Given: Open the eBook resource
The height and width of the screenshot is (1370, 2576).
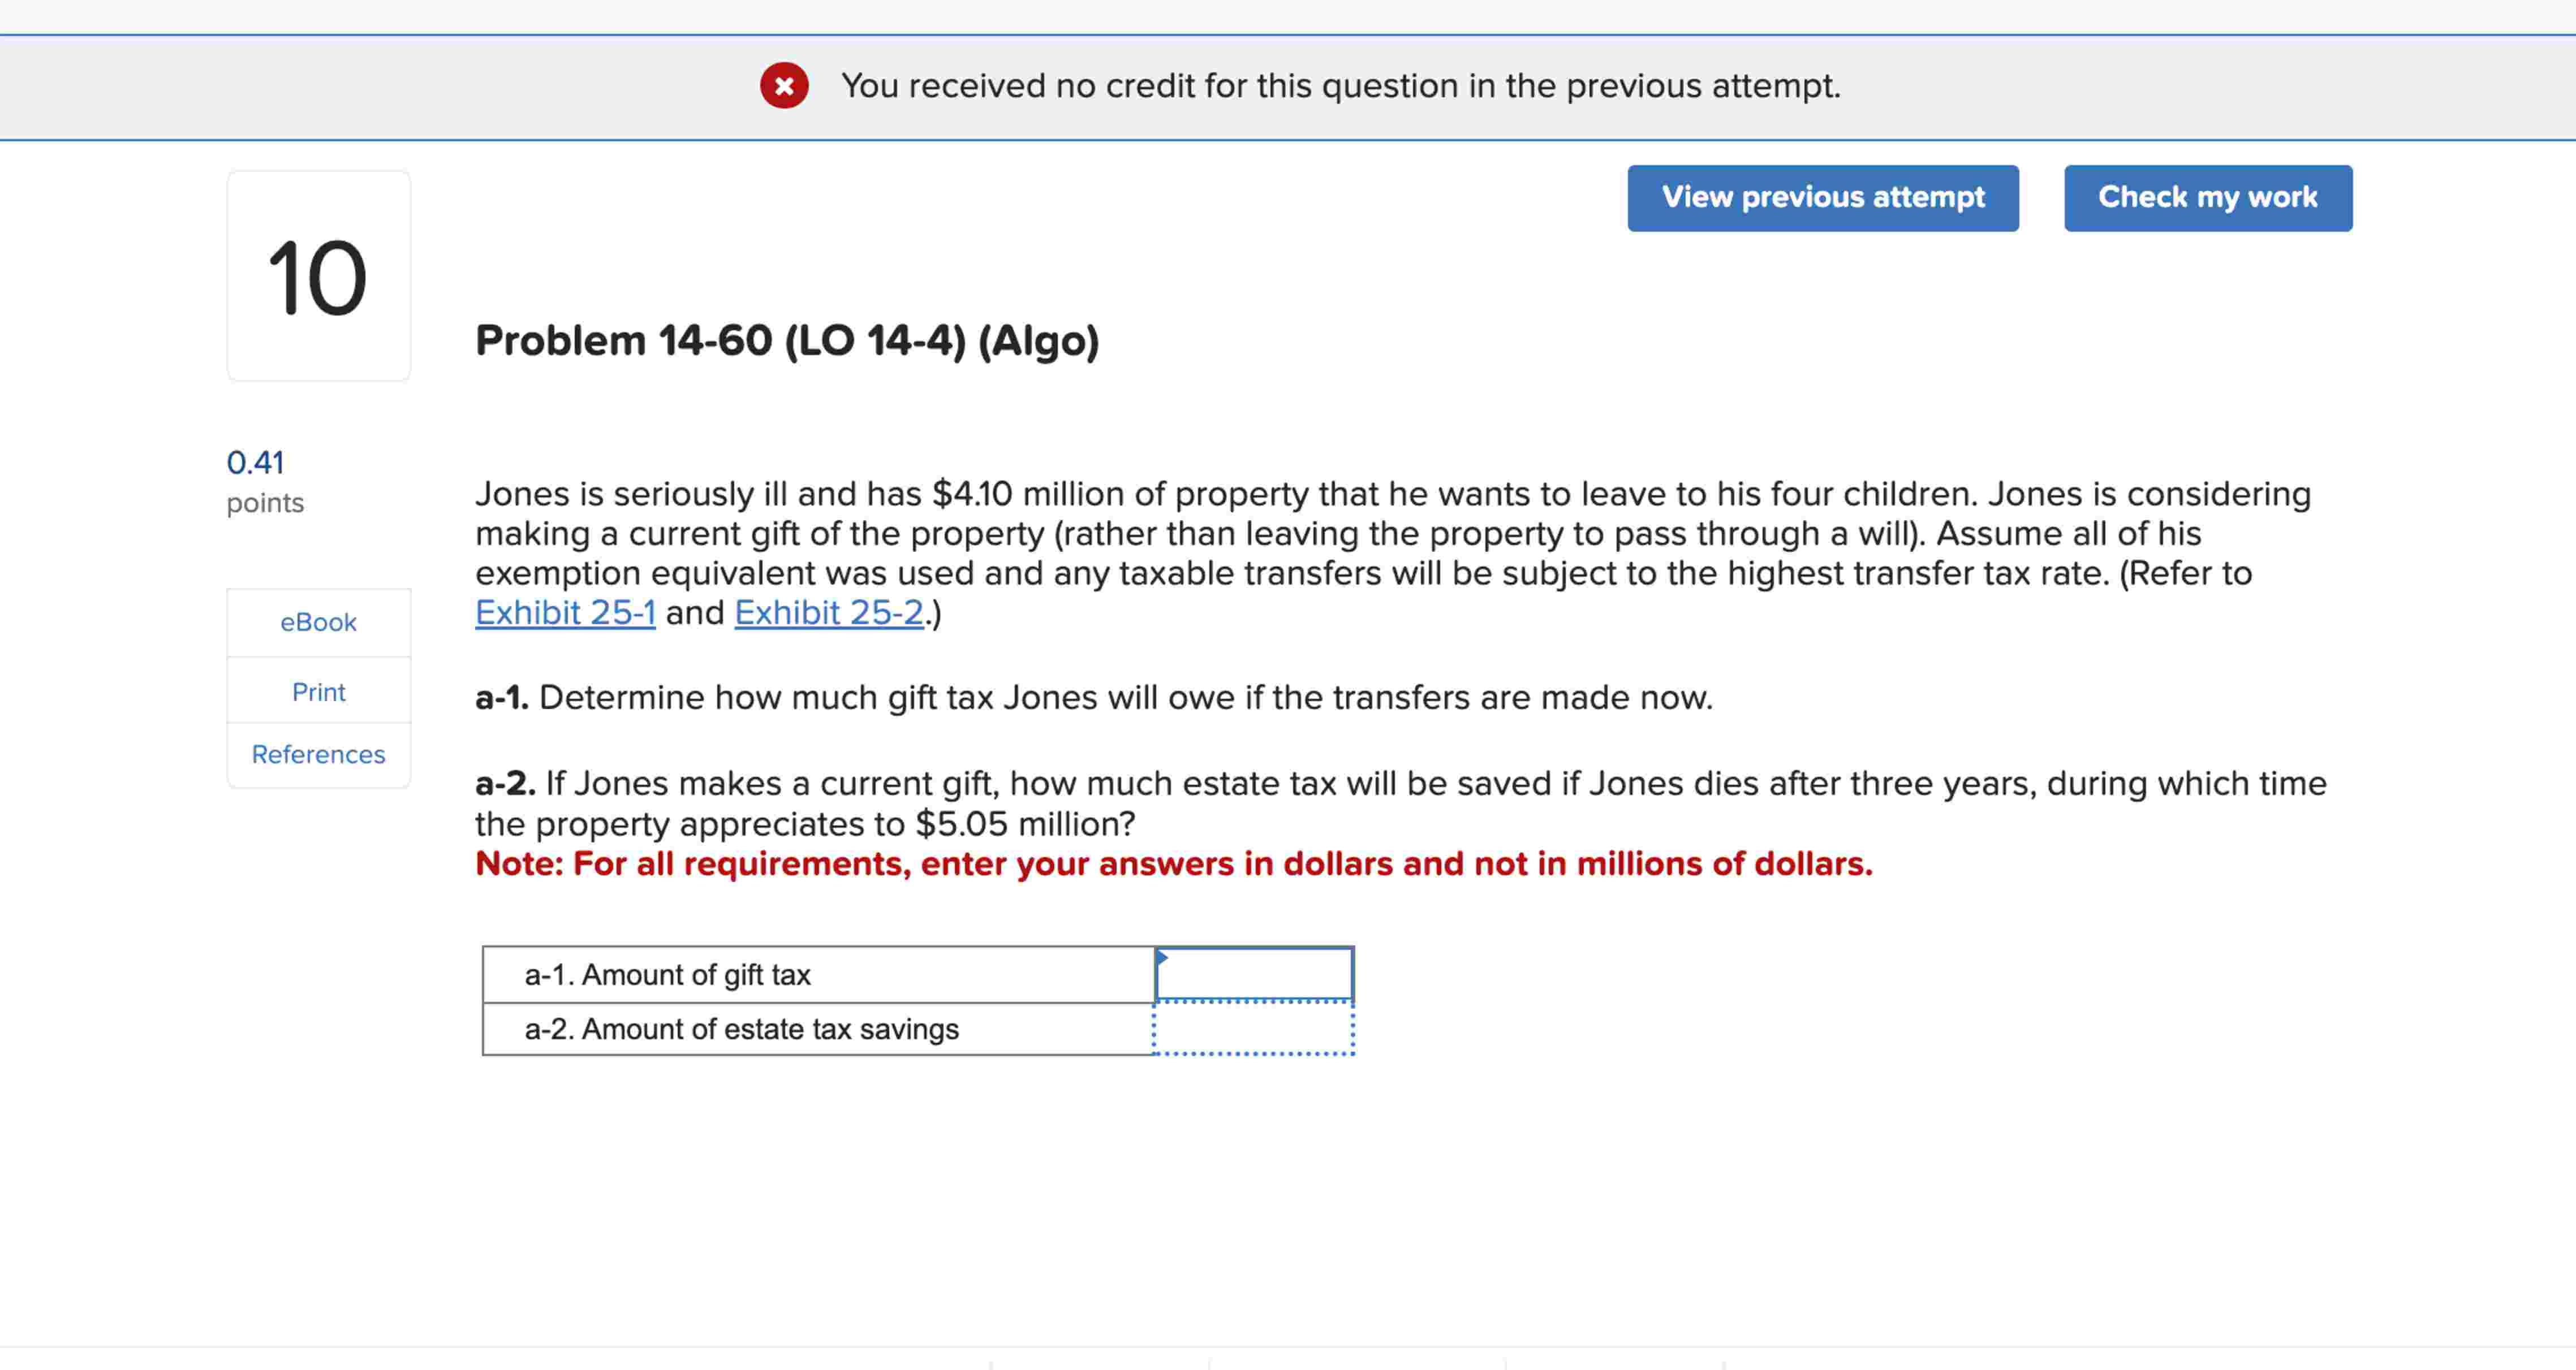Looking at the screenshot, I should 318,621.
